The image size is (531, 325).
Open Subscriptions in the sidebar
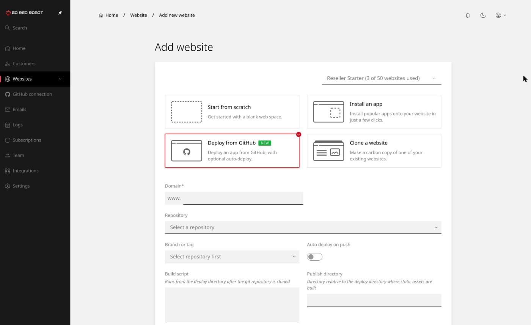[x=35, y=140]
